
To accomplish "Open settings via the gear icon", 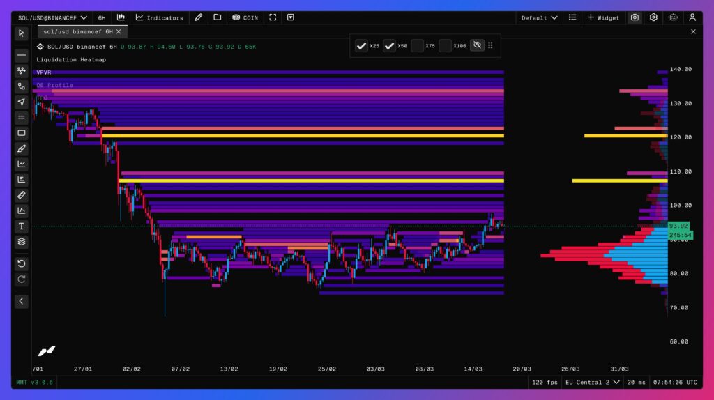I will point(653,17).
